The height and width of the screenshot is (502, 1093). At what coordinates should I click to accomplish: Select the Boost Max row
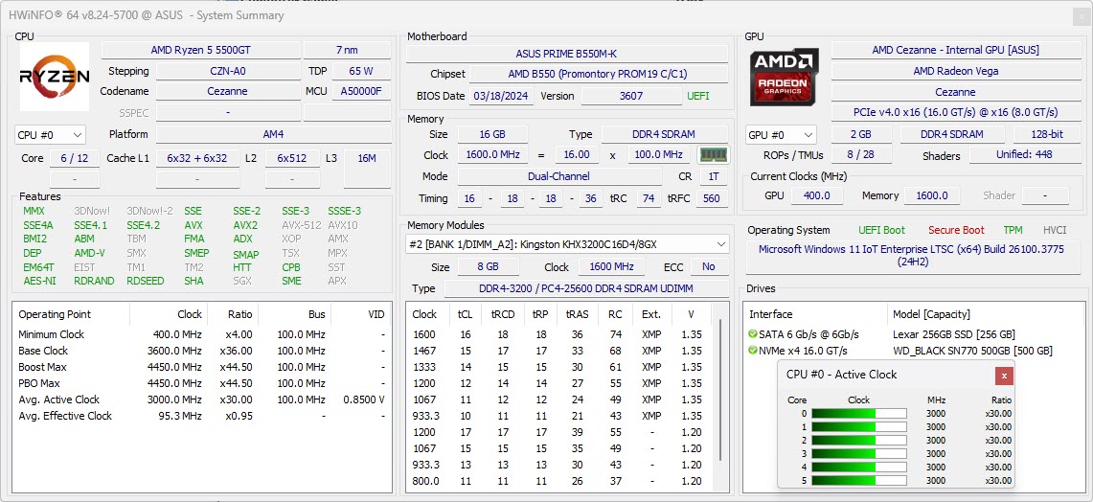pos(201,368)
